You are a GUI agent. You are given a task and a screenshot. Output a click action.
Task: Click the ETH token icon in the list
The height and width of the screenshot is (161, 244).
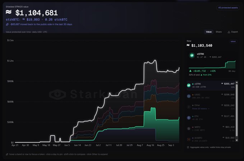pyautogui.click(x=189, y=118)
